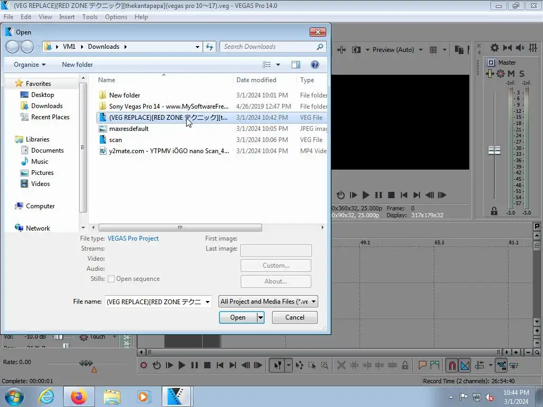The image size is (543, 407).
Task: Open the Insert menu
Action: coord(67,16)
